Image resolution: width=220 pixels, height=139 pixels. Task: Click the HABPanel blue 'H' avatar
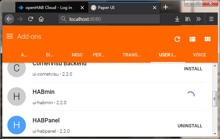click(x=17, y=125)
